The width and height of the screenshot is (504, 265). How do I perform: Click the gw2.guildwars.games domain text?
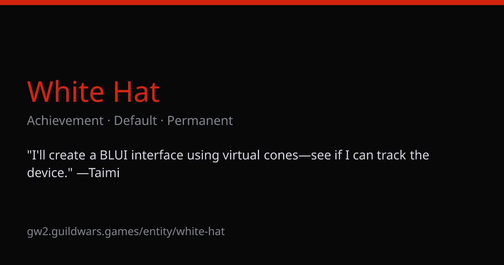[x=85, y=231]
